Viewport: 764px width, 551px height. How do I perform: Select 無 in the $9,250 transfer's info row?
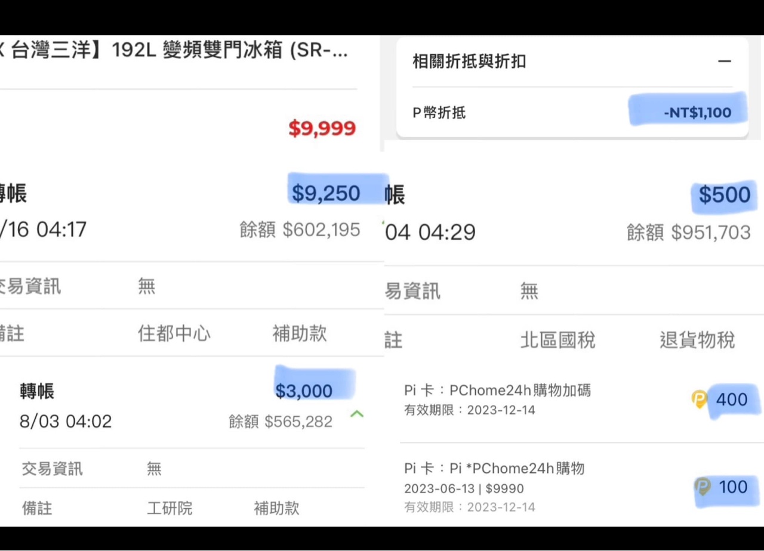(147, 287)
